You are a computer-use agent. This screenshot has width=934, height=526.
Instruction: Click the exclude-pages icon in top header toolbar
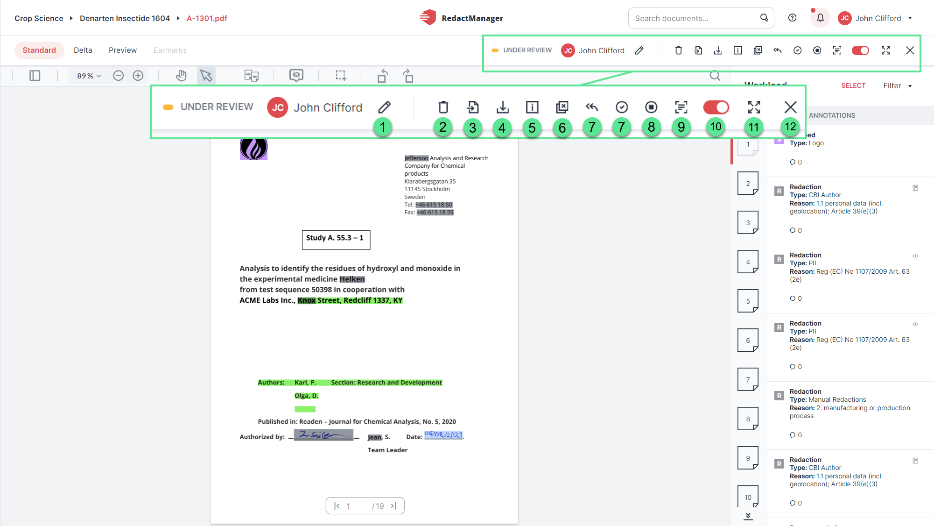point(758,50)
